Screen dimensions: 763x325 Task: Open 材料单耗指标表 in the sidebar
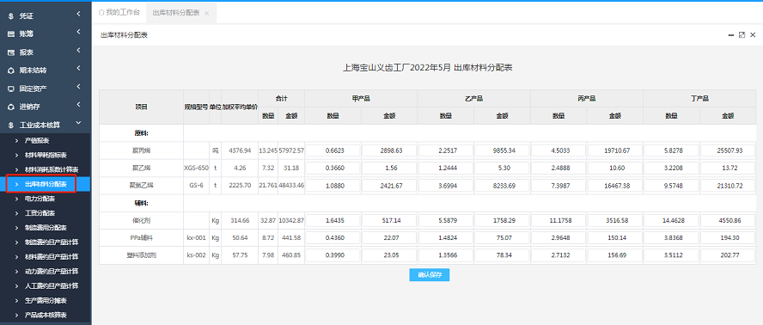(46, 156)
